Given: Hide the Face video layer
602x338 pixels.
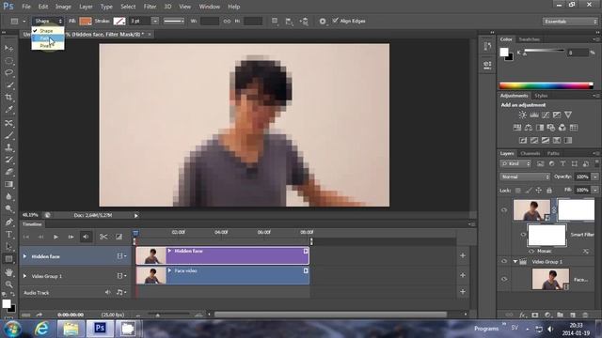Looking at the screenshot, I should tap(504, 279).
